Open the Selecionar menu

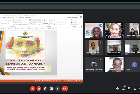point(75,24)
